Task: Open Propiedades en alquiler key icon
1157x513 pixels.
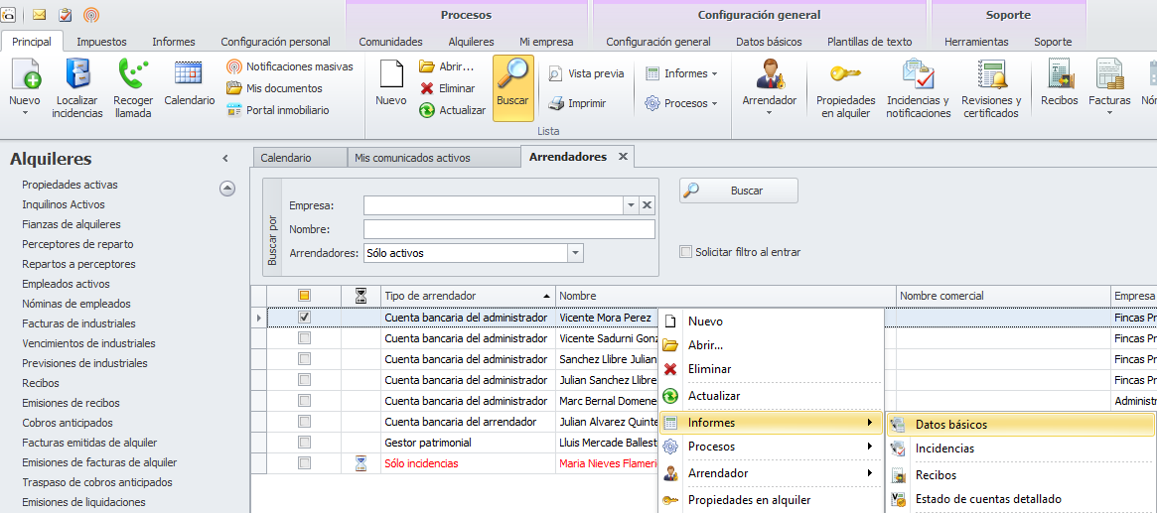Action: pyautogui.click(x=845, y=87)
